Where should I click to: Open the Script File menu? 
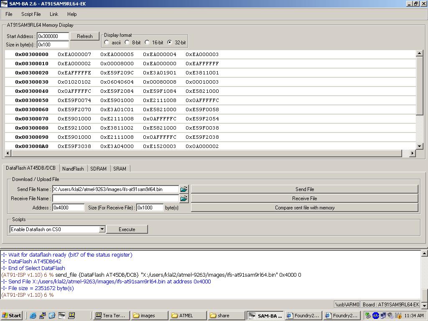click(31, 14)
